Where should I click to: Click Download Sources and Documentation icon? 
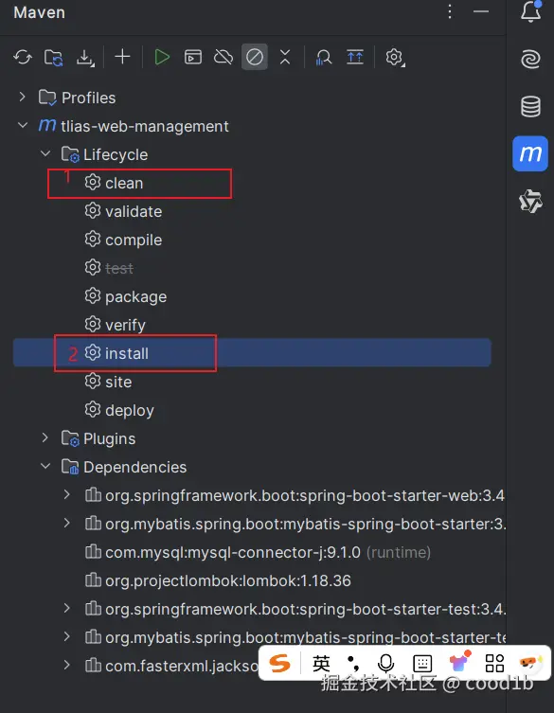[x=85, y=58]
